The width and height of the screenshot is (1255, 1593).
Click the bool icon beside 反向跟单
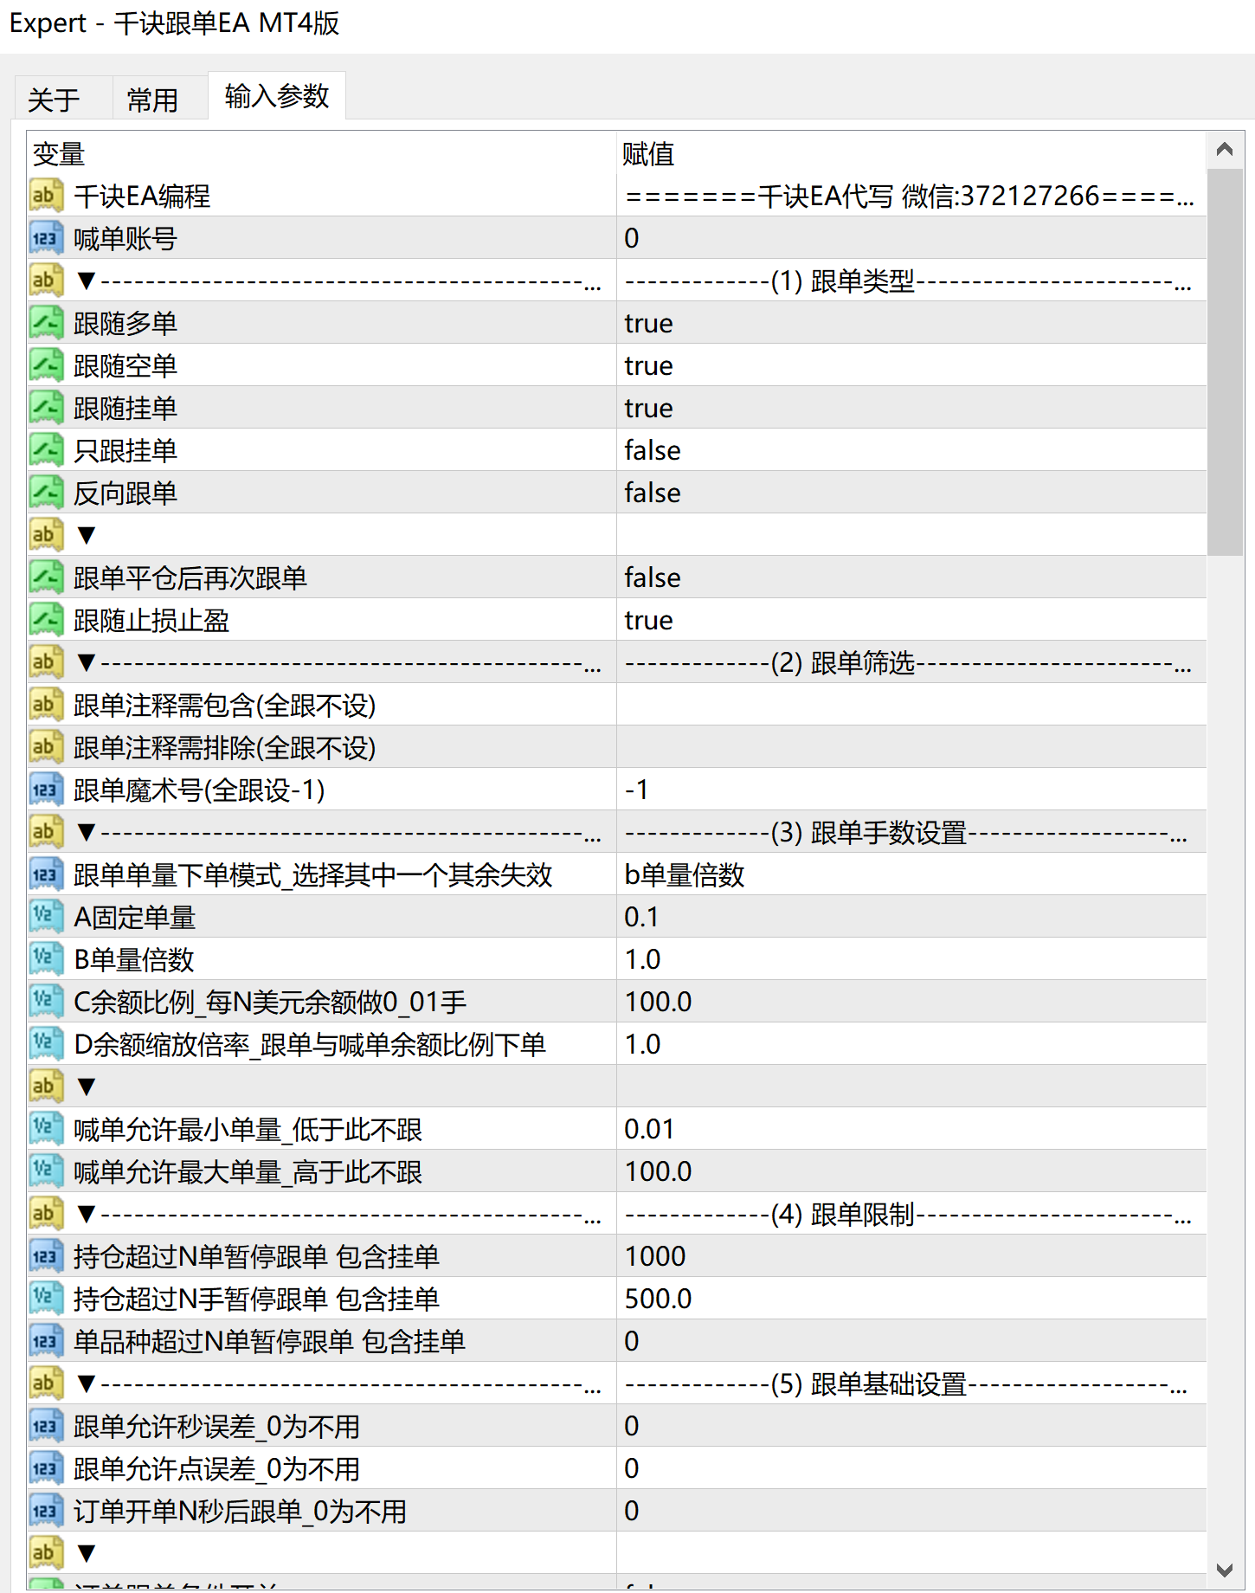point(46,493)
